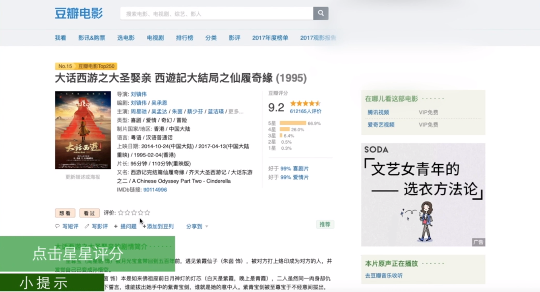Click 更新描述或海报 link

point(83,177)
